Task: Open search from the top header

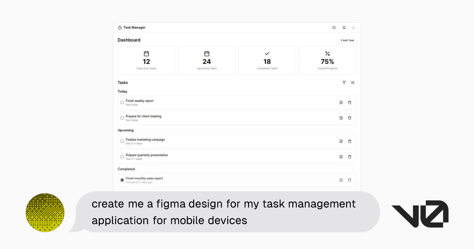Action: 334,27
